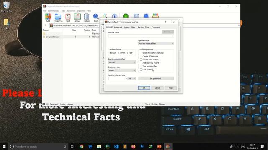The width and height of the screenshot is (268, 150).
Task: Click the blue Protect toolbar icon
Action: click(x=146, y=16)
